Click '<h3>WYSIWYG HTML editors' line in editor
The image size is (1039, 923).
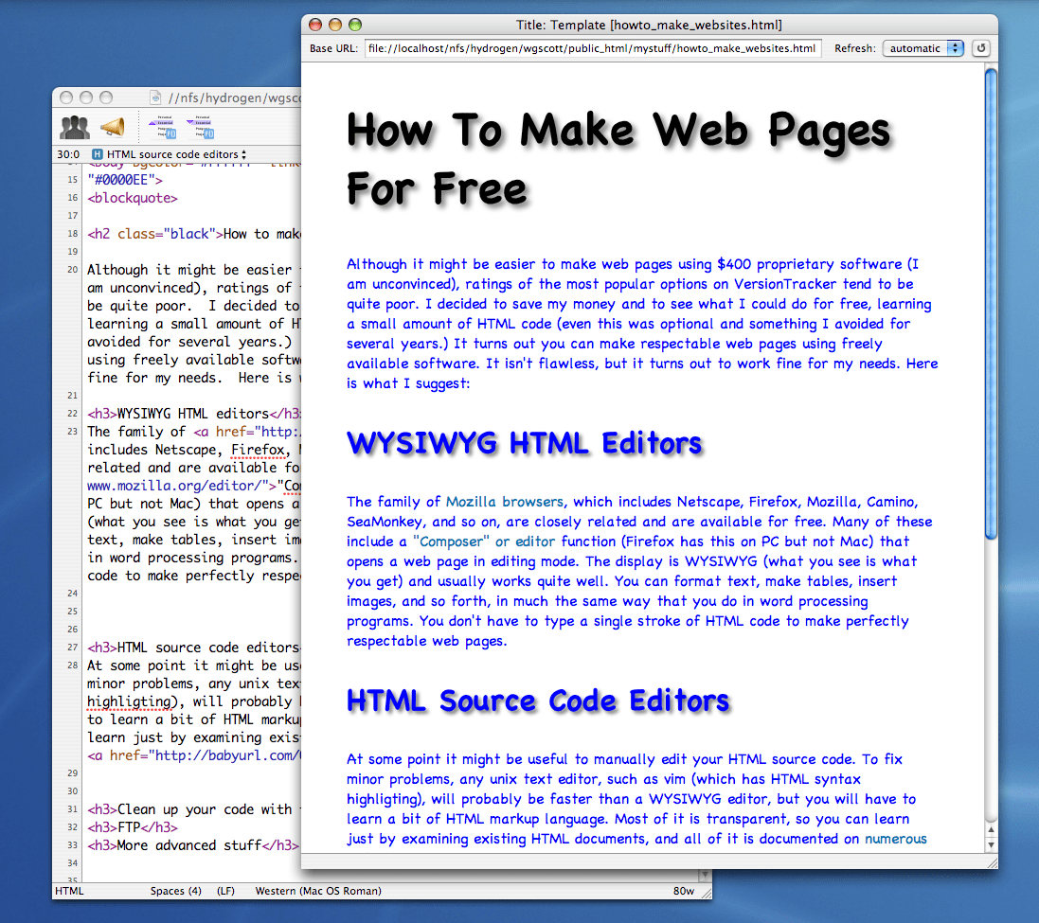[x=193, y=414]
